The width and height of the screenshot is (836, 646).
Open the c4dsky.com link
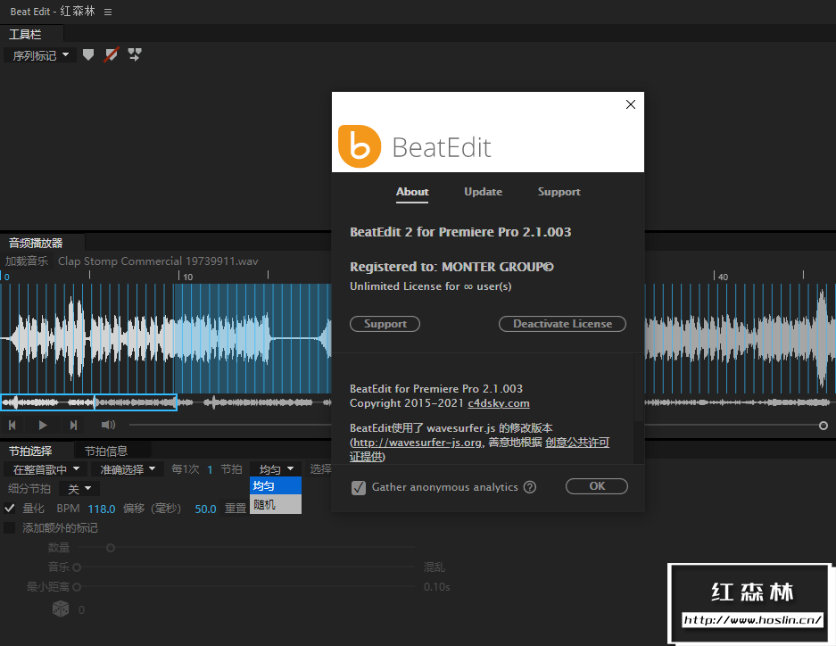tap(499, 403)
